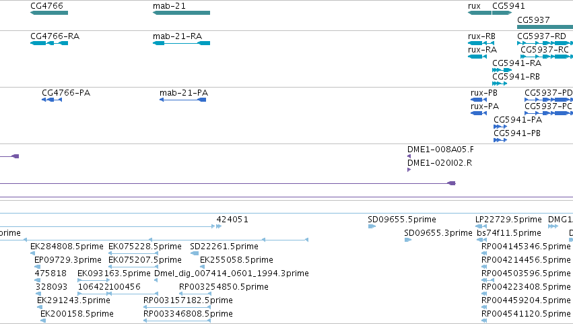Screen dimensions: 573x324
Task: Click the text label 'DME1-020I02.R'
Action: click(x=440, y=163)
